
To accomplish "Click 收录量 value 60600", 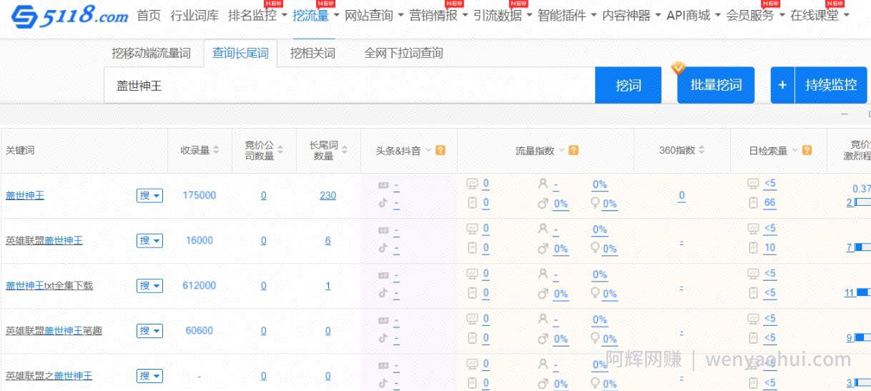I will [200, 330].
